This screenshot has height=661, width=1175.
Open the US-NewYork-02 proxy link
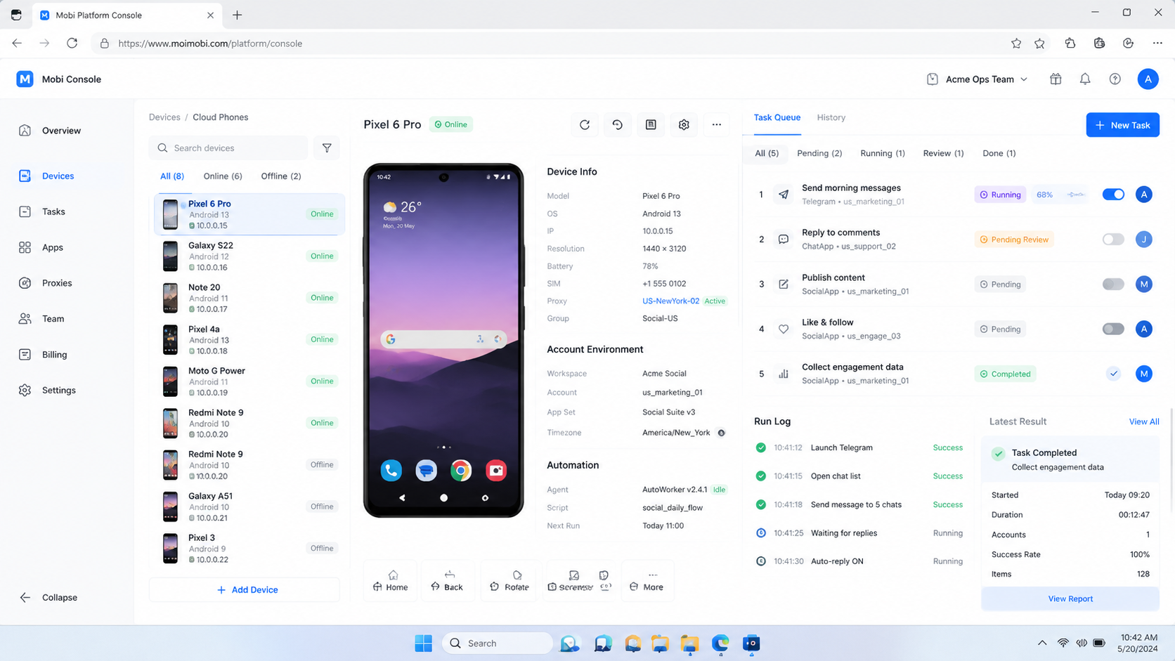(670, 301)
